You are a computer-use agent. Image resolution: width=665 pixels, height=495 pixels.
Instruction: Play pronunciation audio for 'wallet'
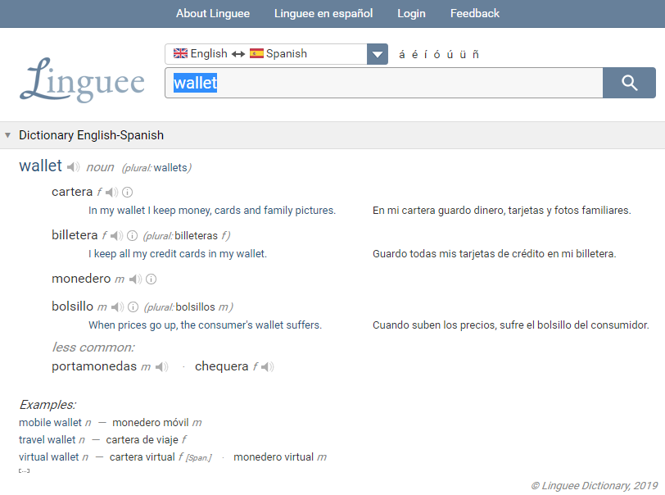pyautogui.click(x=74, y=167)
